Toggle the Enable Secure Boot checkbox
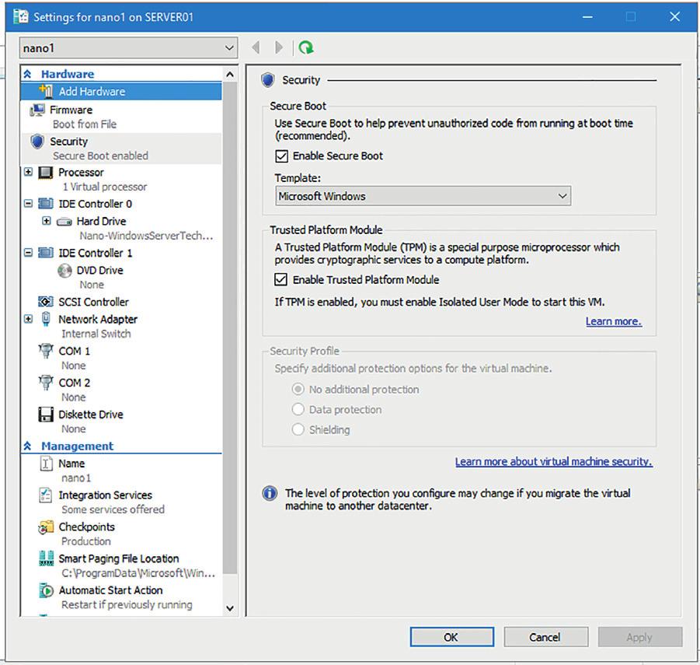The width and height of the screenshot is (700, 665). tap(281, 156)
